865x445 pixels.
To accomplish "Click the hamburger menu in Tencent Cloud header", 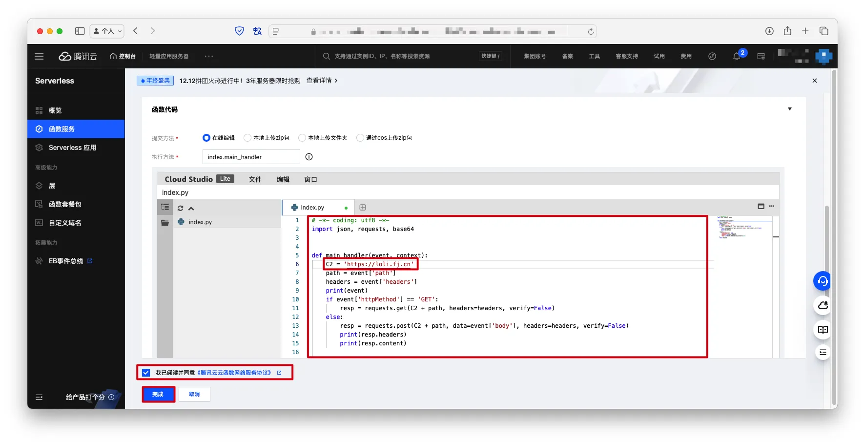I will coord(39,56).
